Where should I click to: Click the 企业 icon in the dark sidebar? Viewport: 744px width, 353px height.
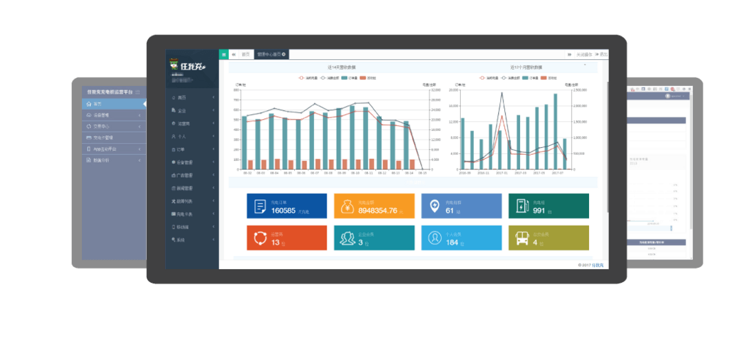173,110
